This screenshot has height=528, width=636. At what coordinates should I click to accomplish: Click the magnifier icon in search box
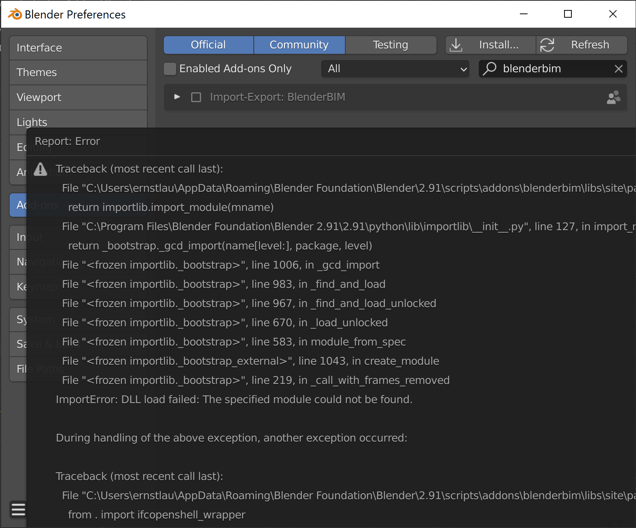tap(489, 68)
